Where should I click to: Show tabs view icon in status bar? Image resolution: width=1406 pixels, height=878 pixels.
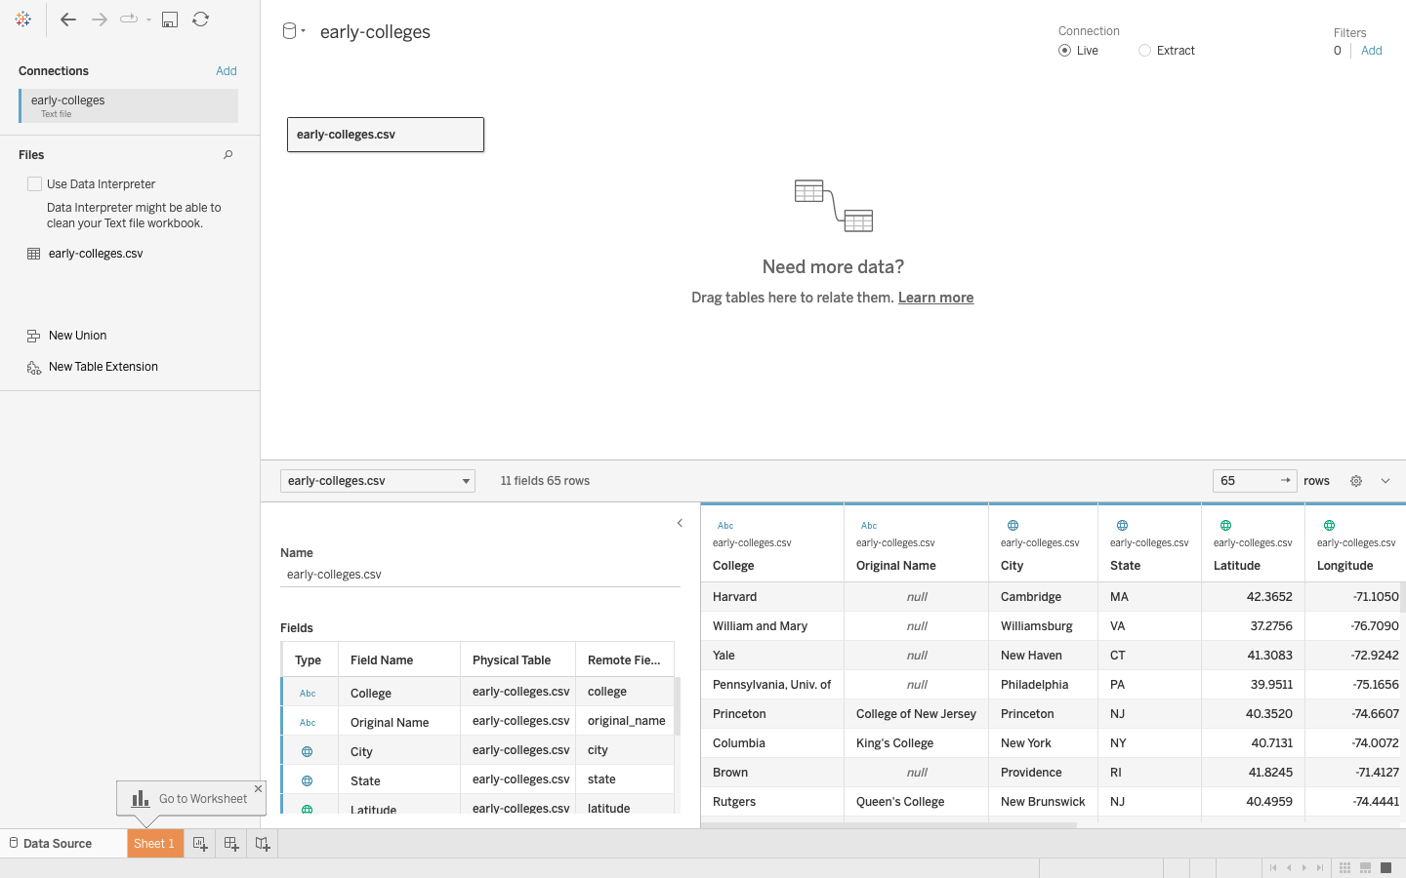click(x=1385, y=867)
